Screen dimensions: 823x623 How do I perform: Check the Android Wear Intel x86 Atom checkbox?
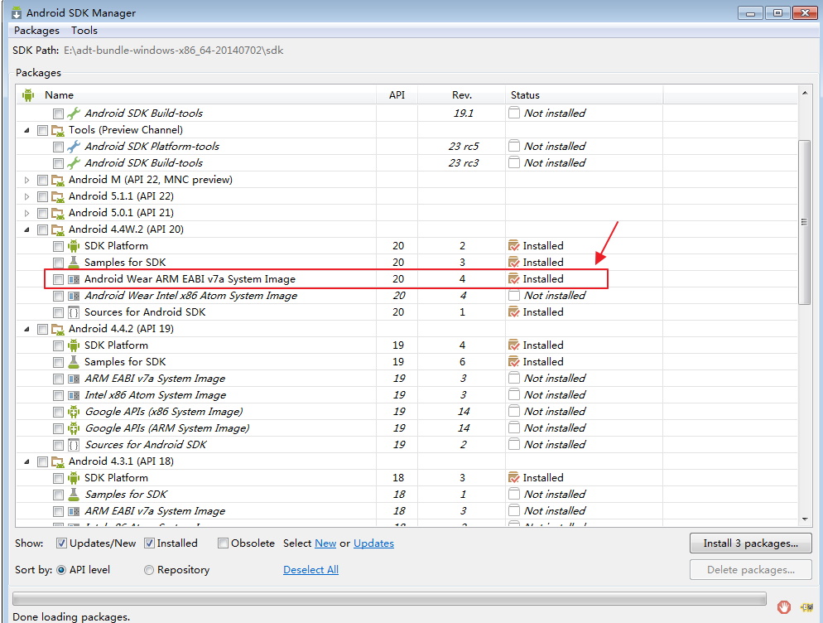tap(58, 297)
